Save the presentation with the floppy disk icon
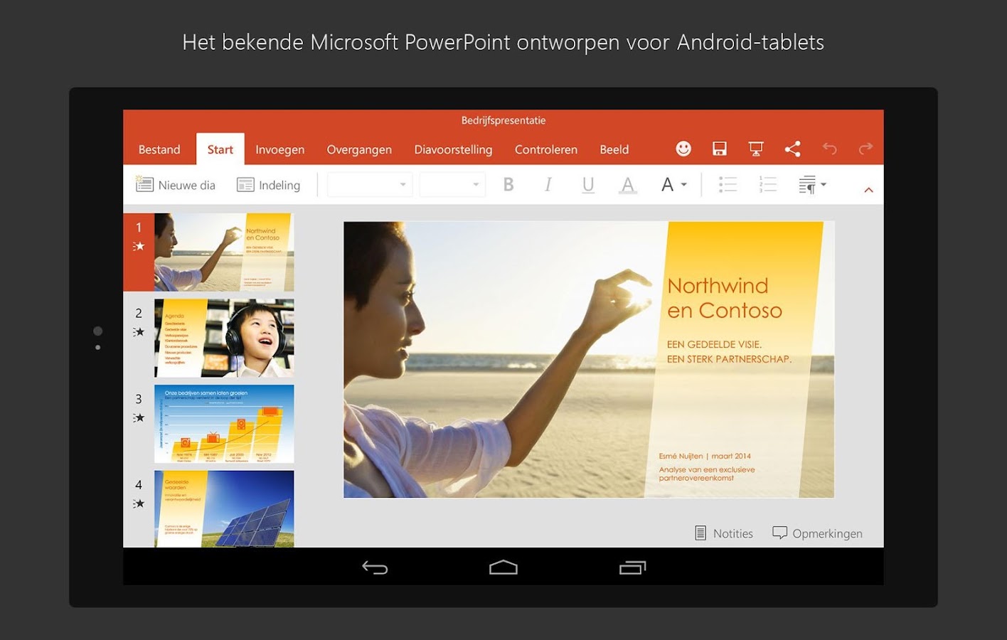Screen dimensions: 1007x640 click(720, 148)
